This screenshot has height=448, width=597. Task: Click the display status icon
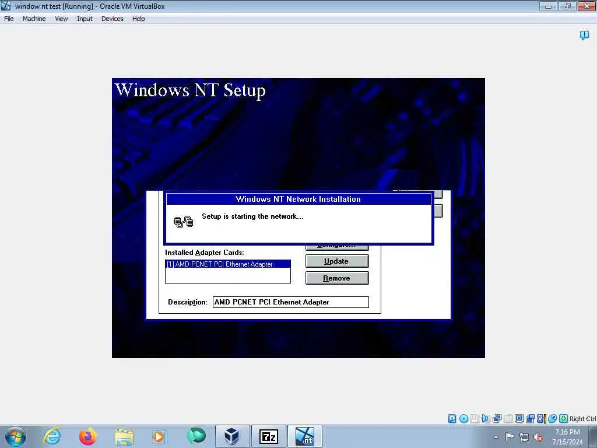click(x=519, y=419)
